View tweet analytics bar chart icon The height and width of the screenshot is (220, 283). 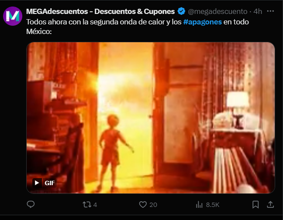pos(199,204)
